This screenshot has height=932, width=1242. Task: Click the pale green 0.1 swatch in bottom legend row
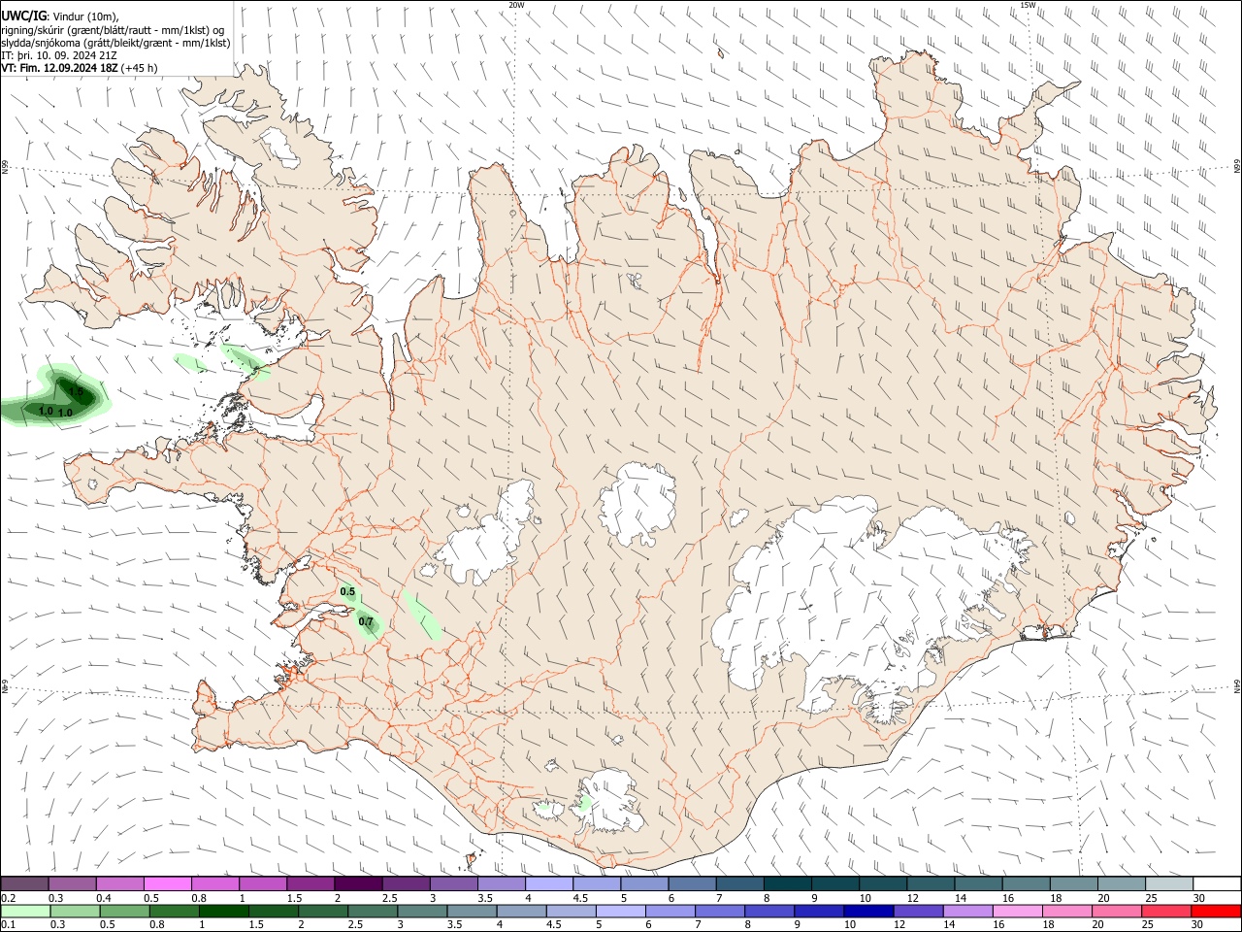click(25, 911)
